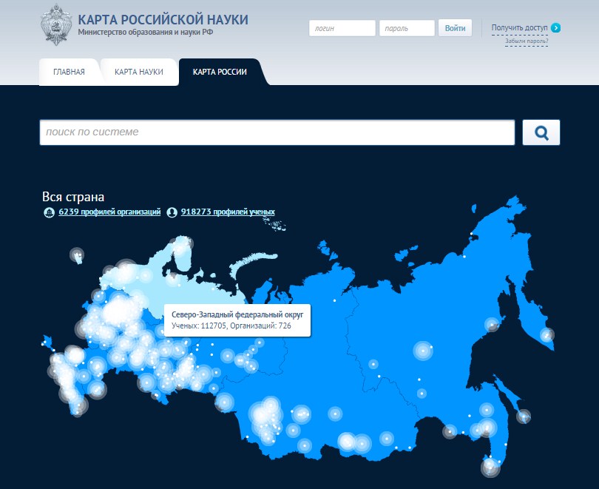Click the building icon beside organization profiles count

(x=50, y=211)
